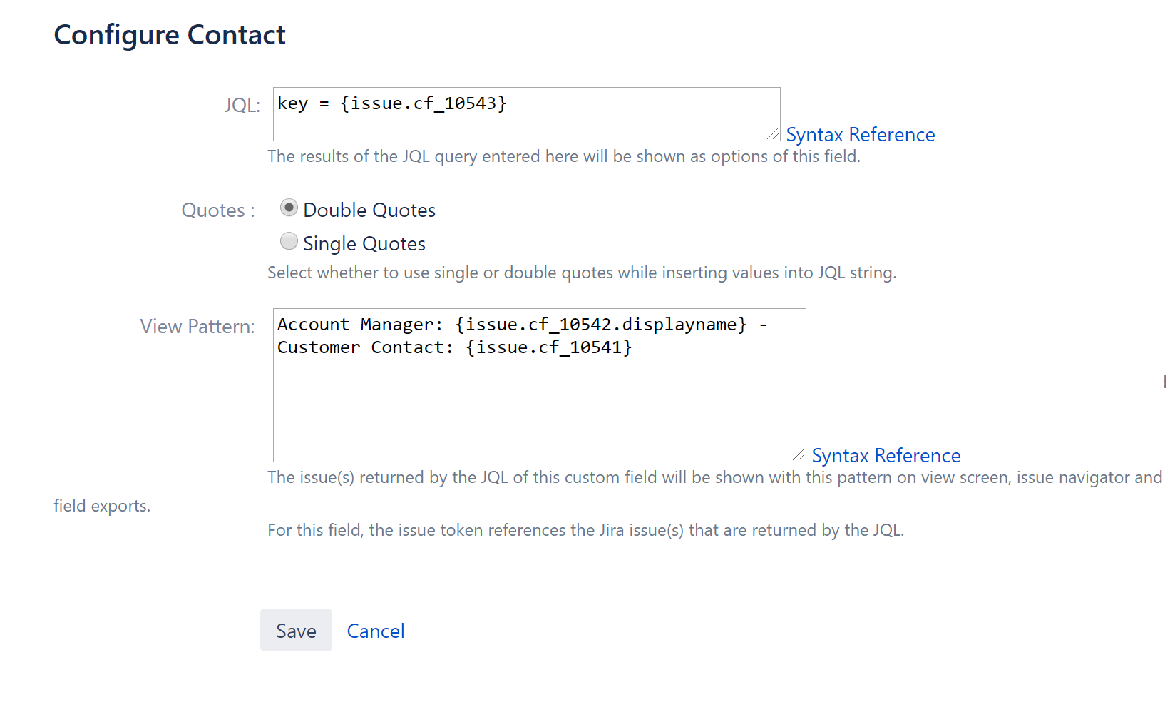This screenshot has height=712, width=1170.
Task: Click the Configure Contact page heading
Action: tap(170, 34)
